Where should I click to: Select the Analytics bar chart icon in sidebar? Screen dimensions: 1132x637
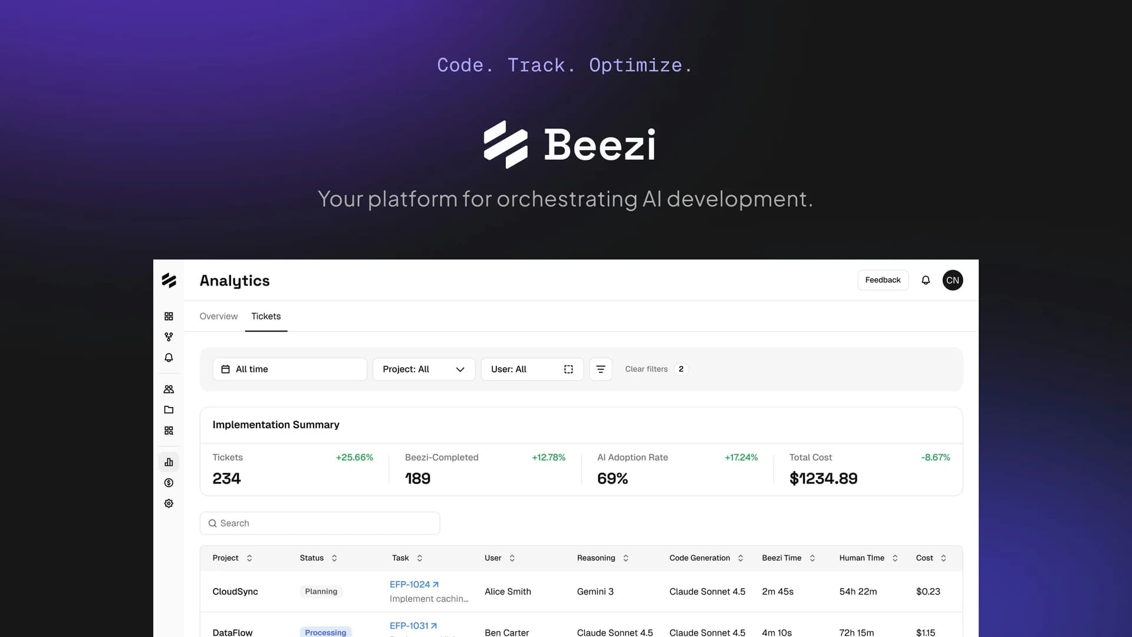169,462
